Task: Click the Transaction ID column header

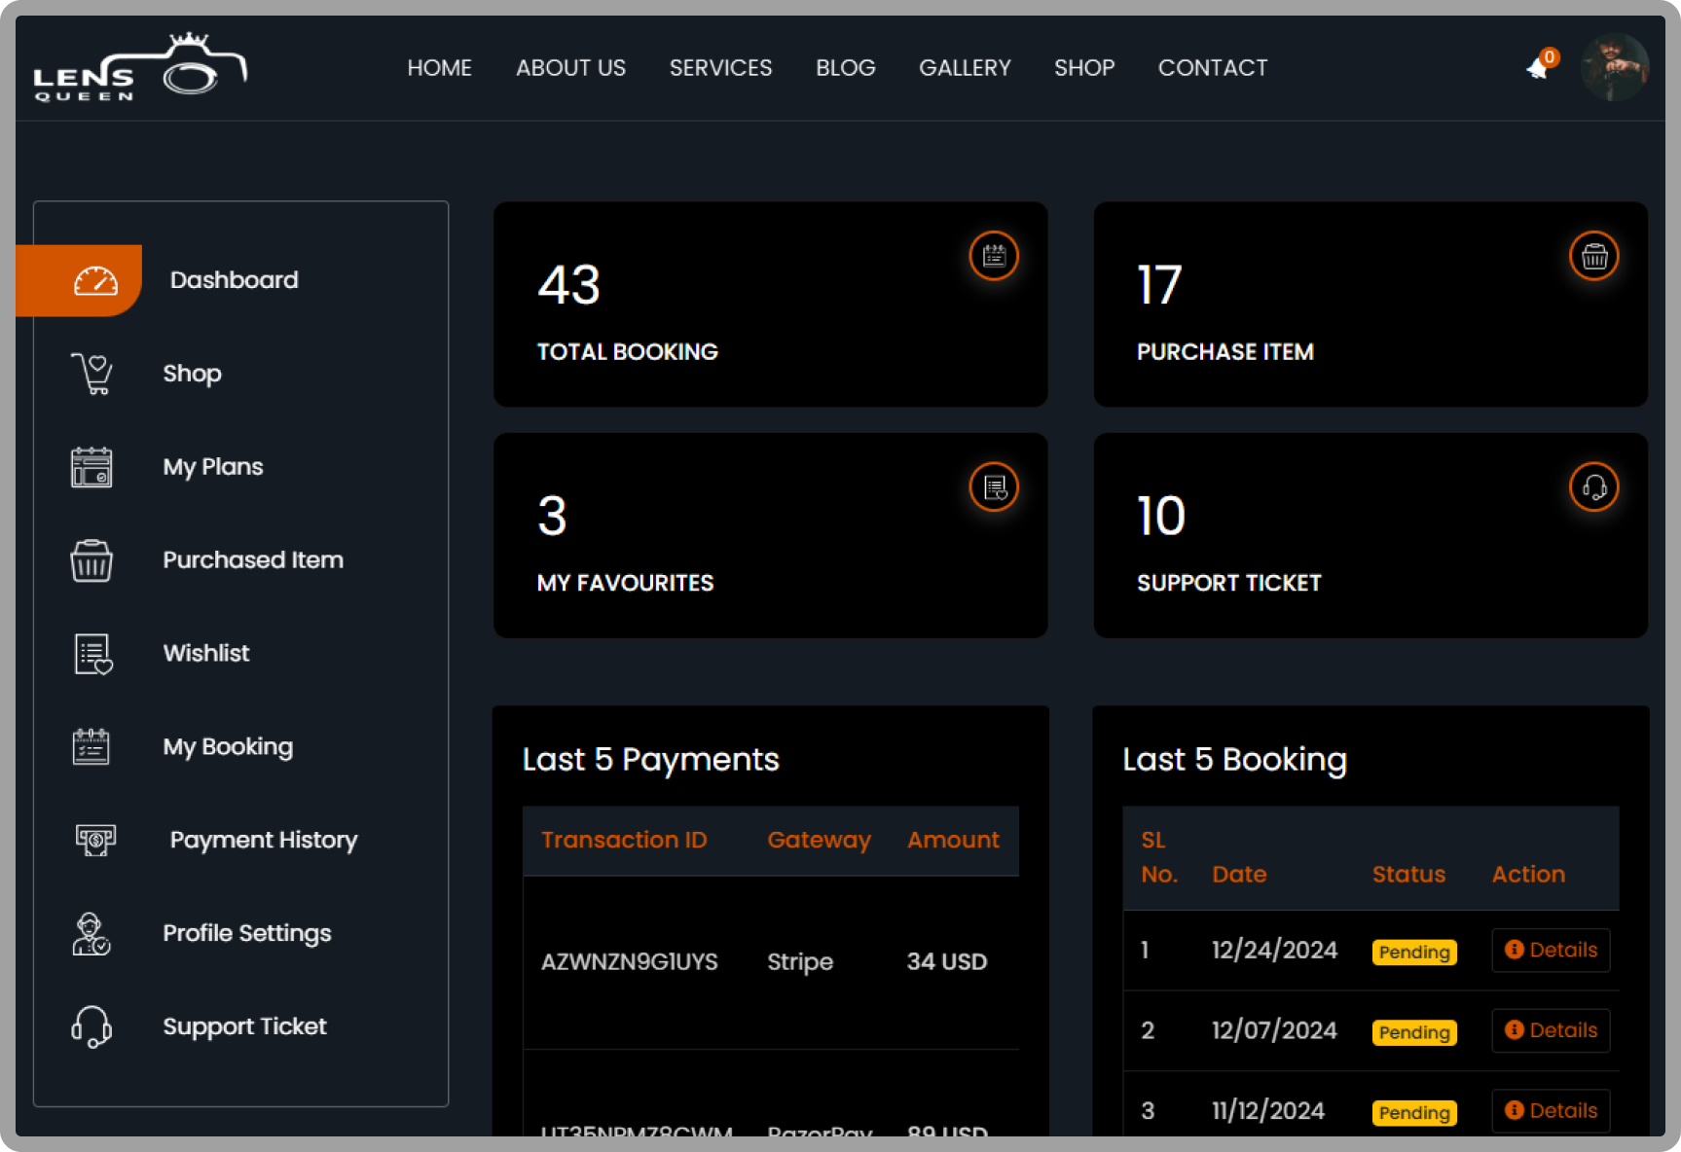Action: click(624, 840)
